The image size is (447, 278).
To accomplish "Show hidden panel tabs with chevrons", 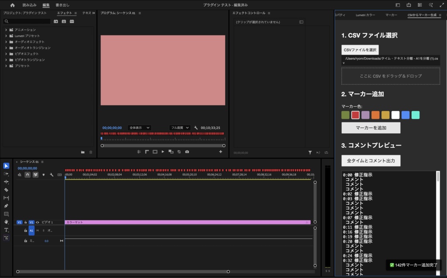I will (93, 13).
